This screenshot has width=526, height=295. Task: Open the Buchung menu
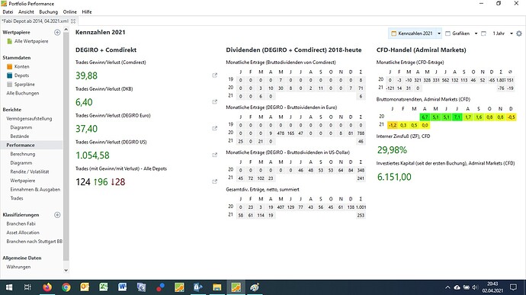point(48,11)
